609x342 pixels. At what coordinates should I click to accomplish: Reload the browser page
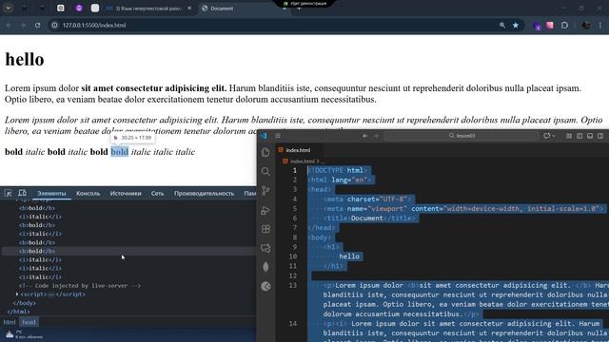(x=37, y=26)
